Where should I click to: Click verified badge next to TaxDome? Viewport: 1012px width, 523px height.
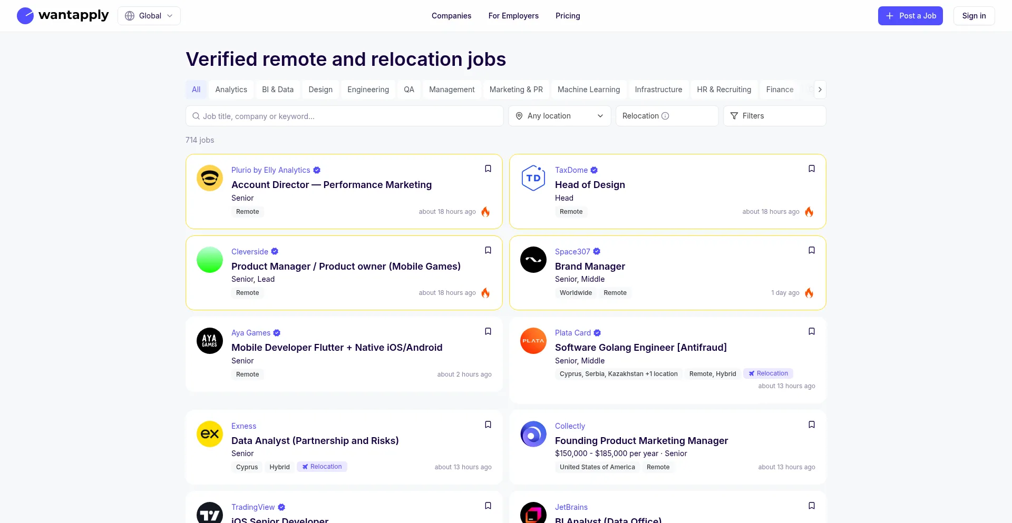click(594, 170)
